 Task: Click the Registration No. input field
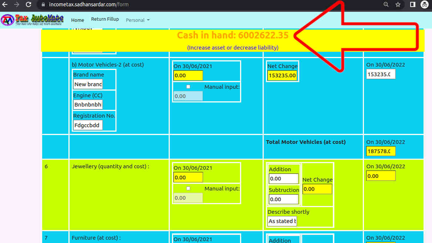point(88,125)
